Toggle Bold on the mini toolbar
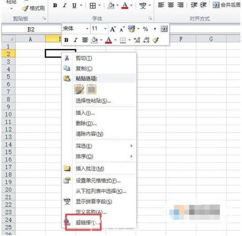 66,40
